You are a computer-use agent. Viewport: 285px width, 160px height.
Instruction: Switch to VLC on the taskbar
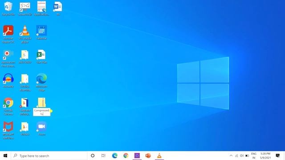click(x=159, y=156)
